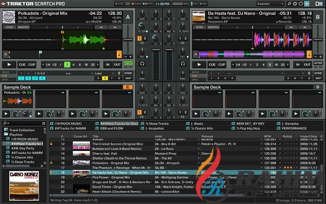The image size is (326, 204).
Task: Open favorite PERFORMANCE playlist
Action: [x=294, y=128]
